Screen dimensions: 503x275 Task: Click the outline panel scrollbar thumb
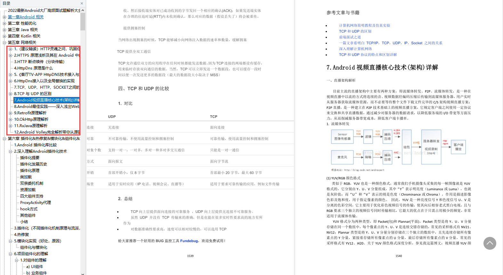(83, 21)
